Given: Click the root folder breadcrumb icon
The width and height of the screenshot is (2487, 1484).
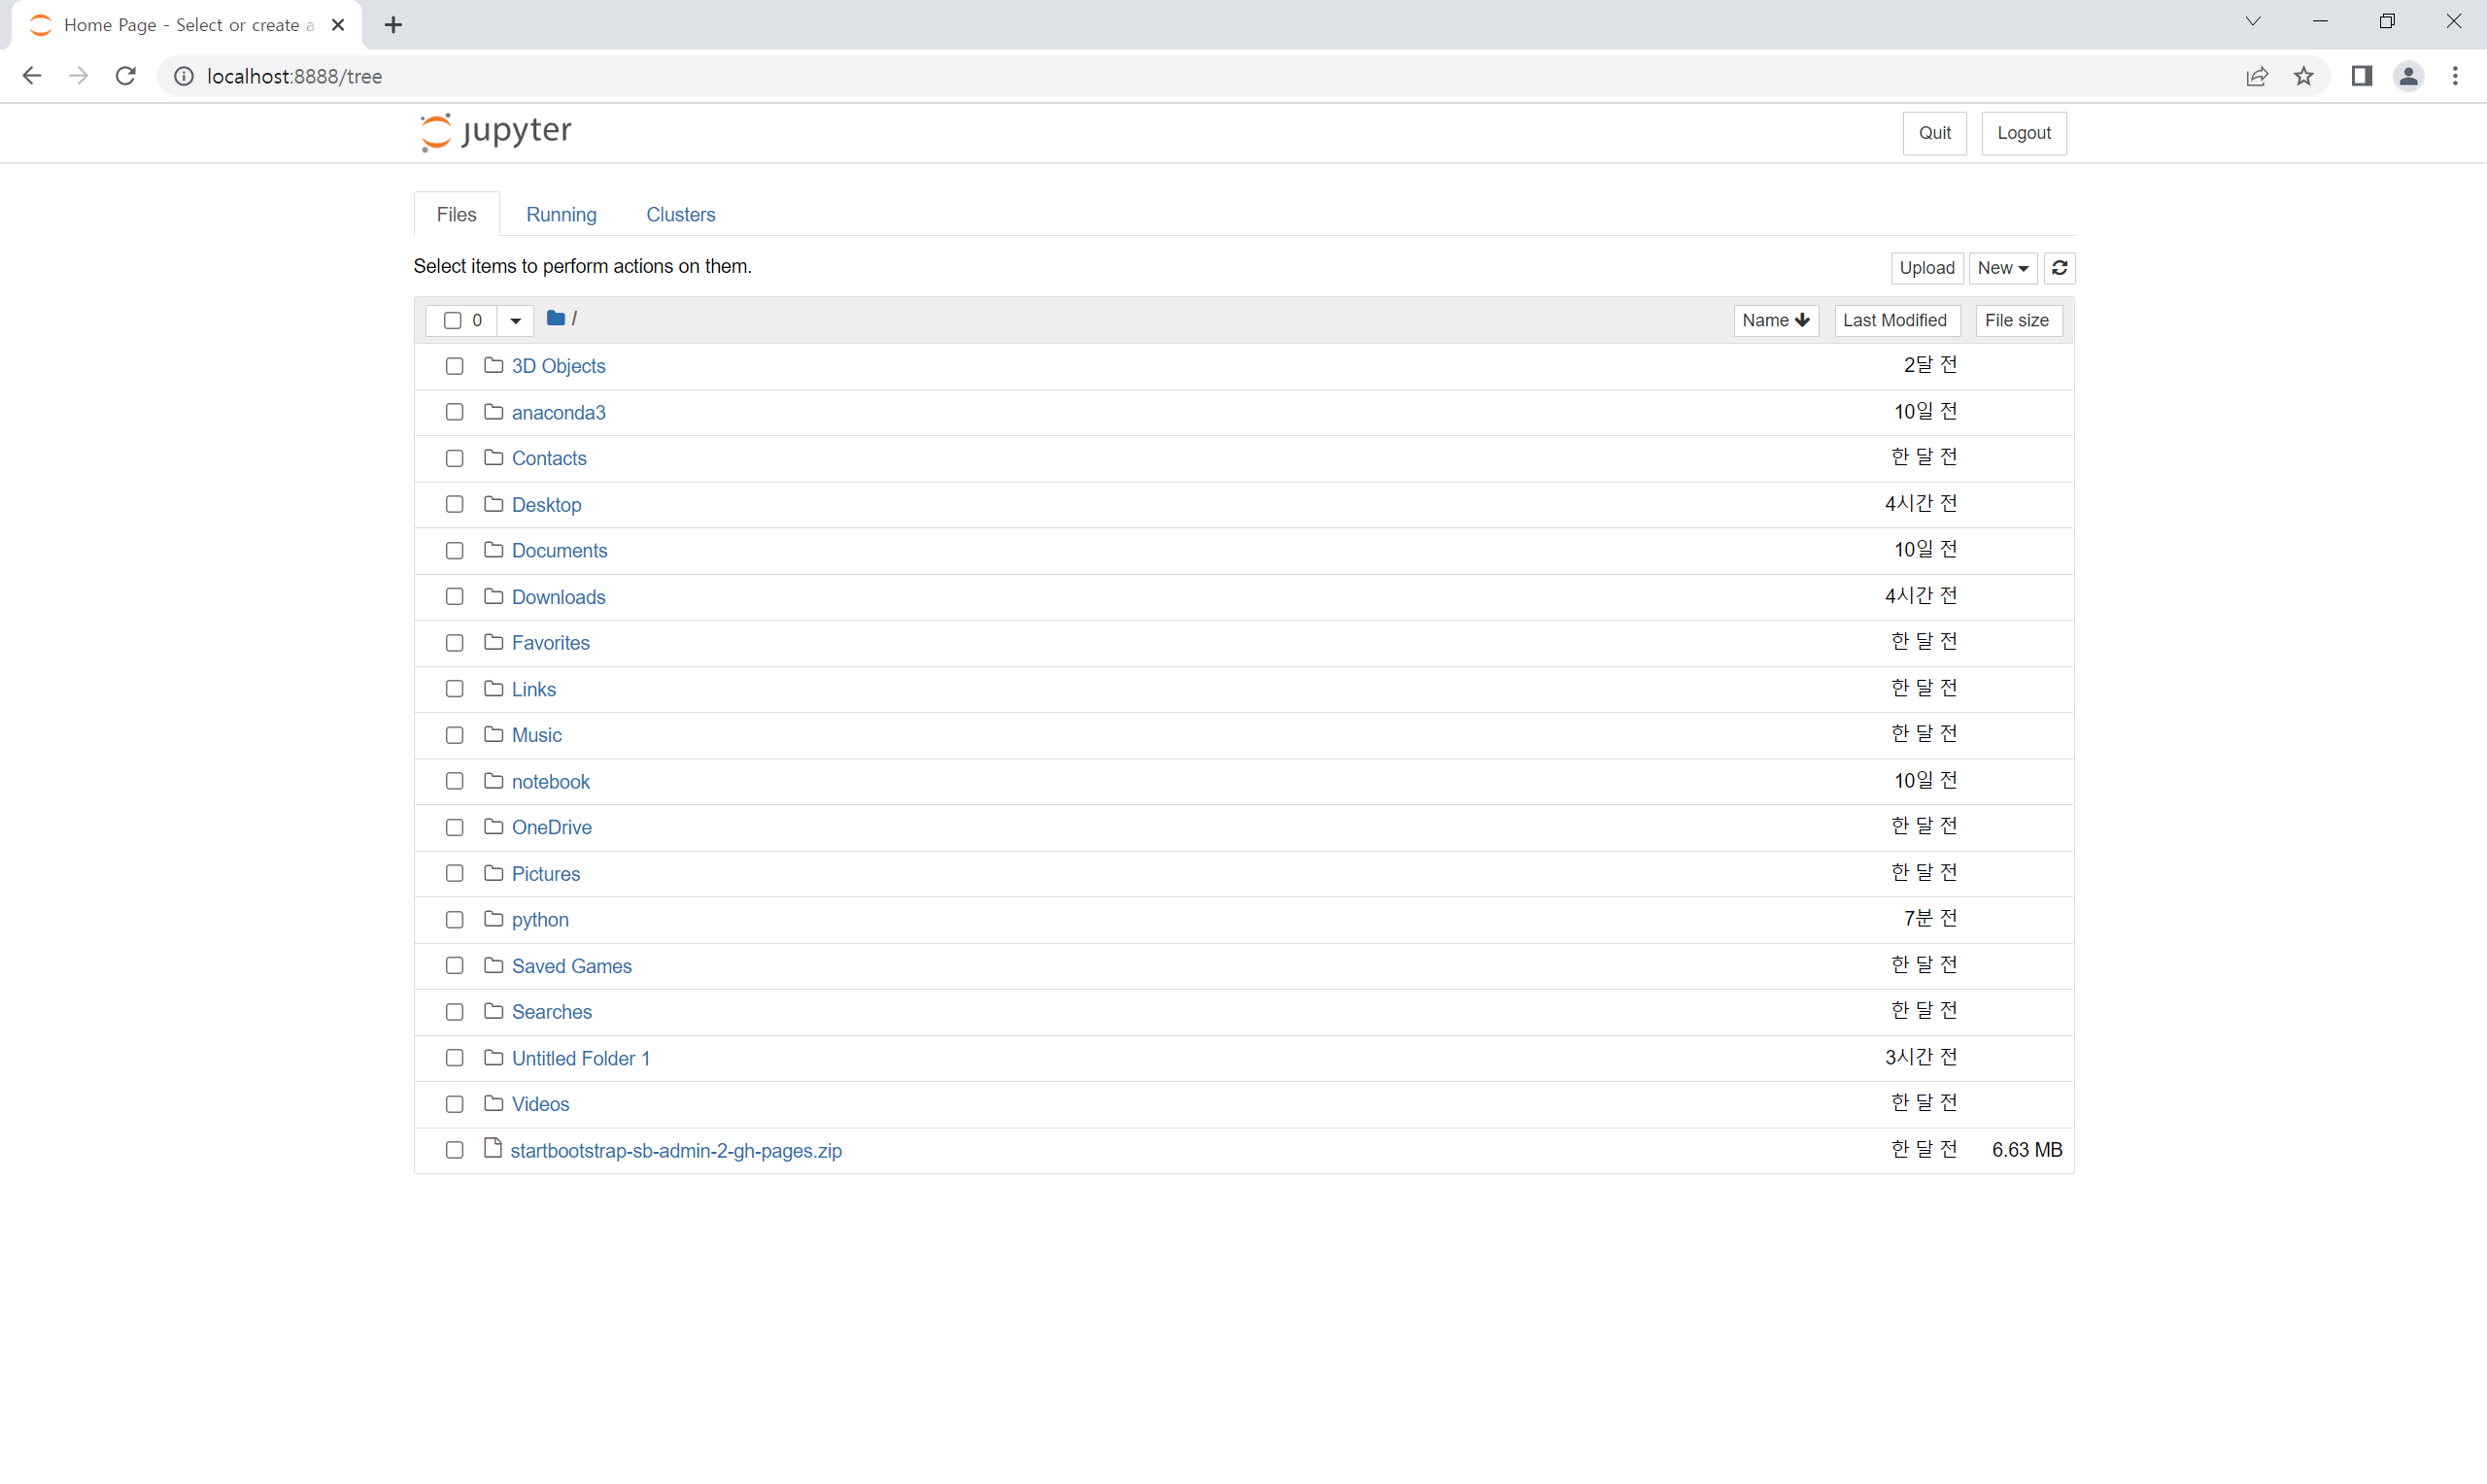Looking at the screenshot, I should click(555, 319).
